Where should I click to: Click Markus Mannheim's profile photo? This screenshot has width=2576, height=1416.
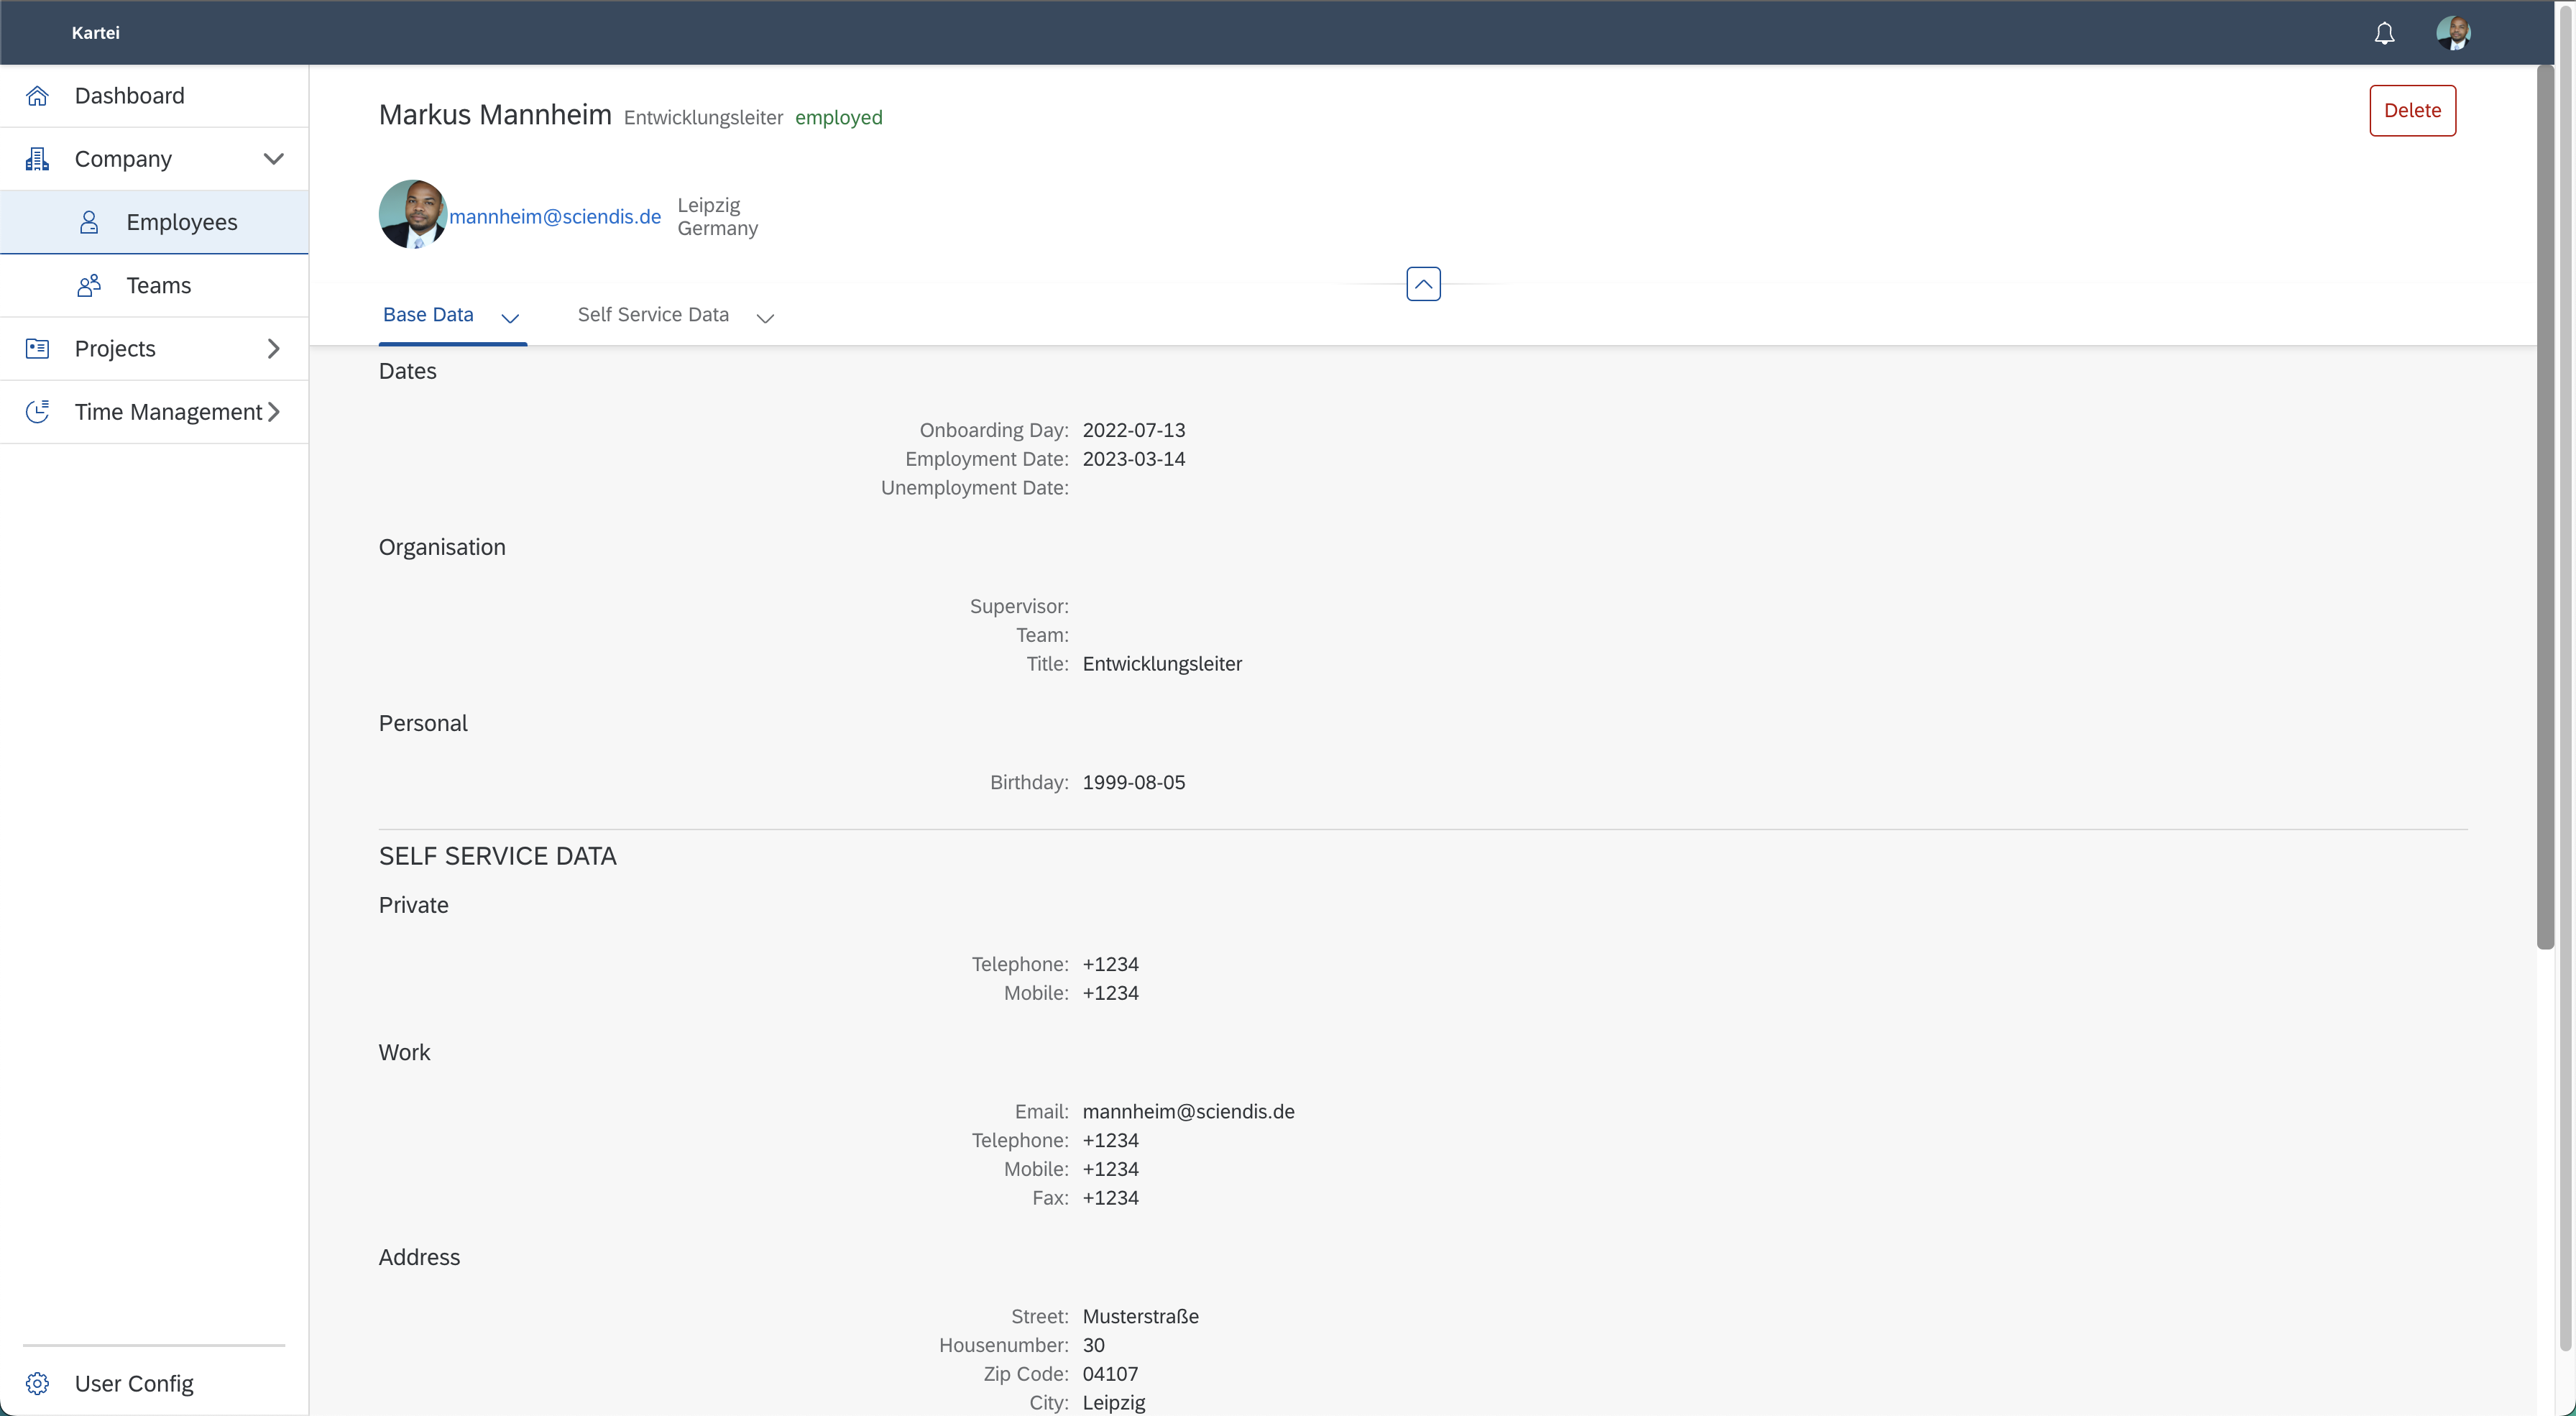click(x=413, y=214)
